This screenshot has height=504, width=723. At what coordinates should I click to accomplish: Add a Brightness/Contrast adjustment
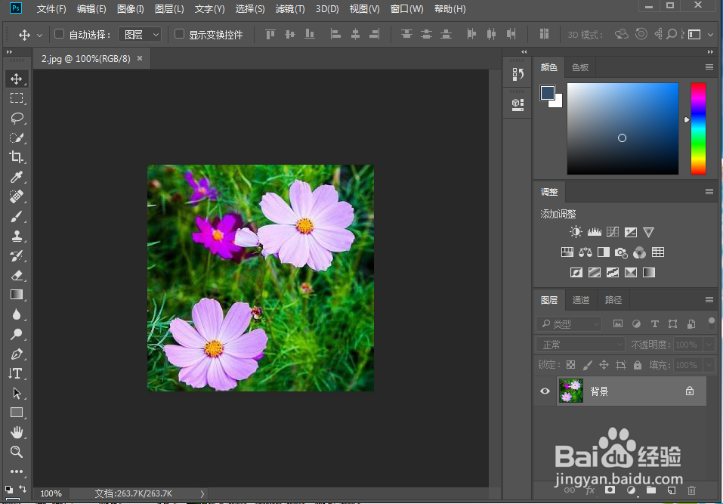[576, 232]
